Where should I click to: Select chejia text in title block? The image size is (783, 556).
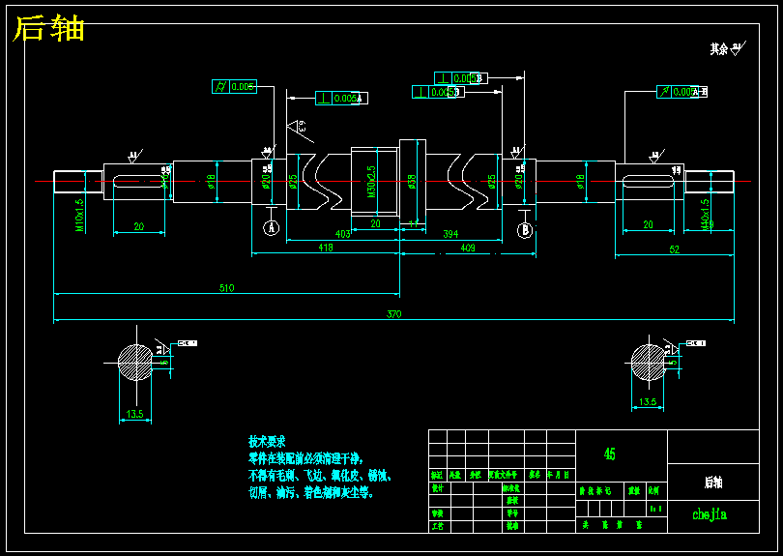coord(710,514)
